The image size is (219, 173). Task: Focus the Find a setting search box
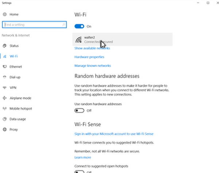click(34, 24)
